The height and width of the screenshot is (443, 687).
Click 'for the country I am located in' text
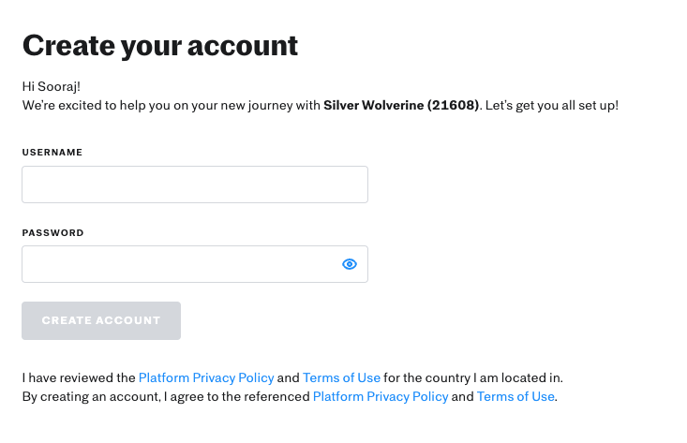coord(473,377)
